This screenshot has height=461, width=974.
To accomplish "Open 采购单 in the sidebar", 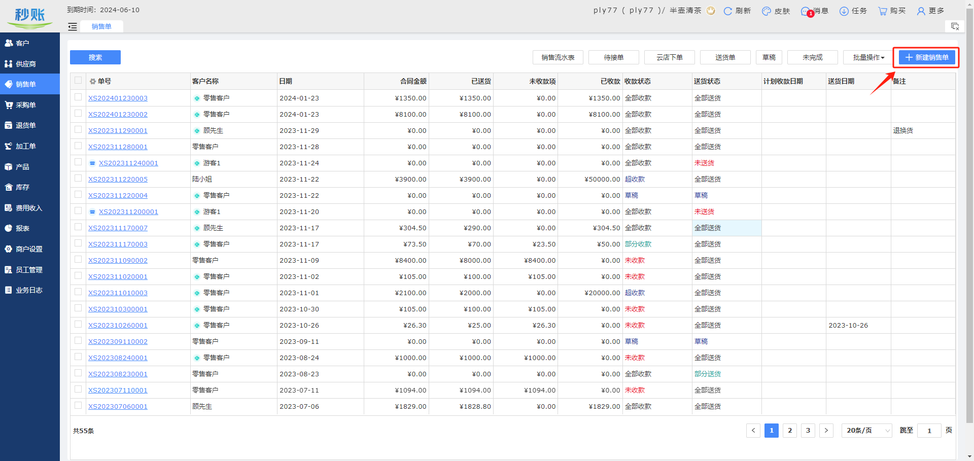I will (x=30, y=105).
